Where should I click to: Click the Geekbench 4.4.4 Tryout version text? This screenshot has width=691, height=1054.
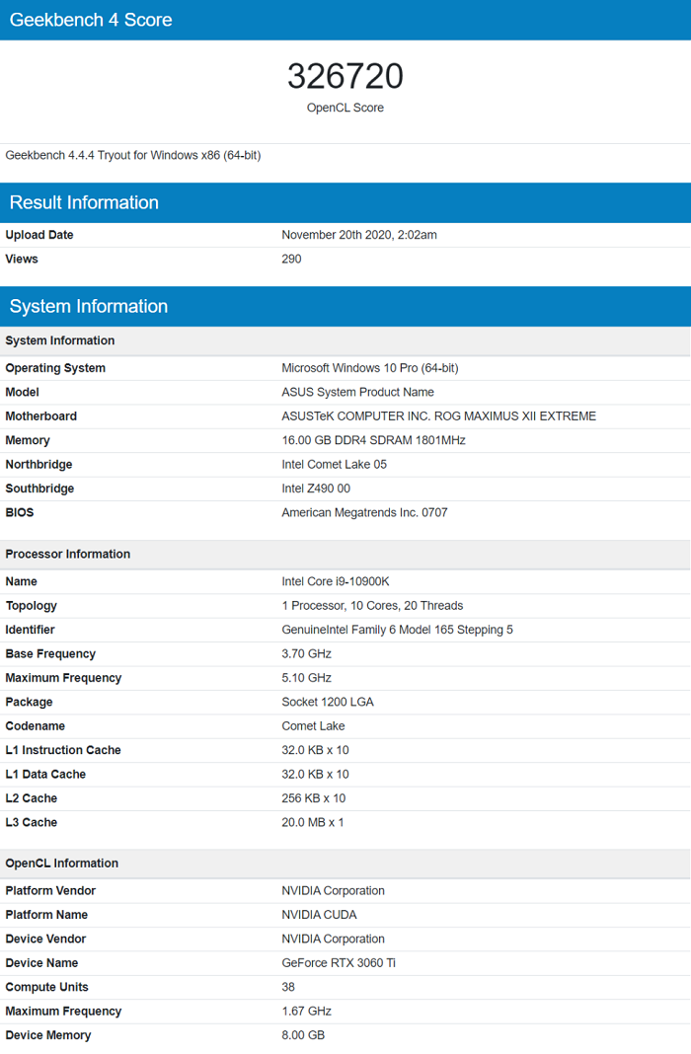(x=133, y=155)
